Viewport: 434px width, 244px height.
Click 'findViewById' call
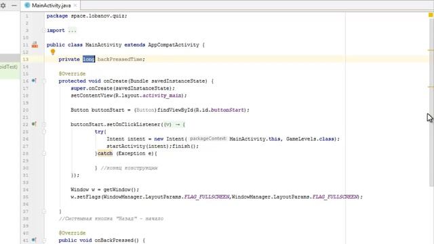click(175, 110)
